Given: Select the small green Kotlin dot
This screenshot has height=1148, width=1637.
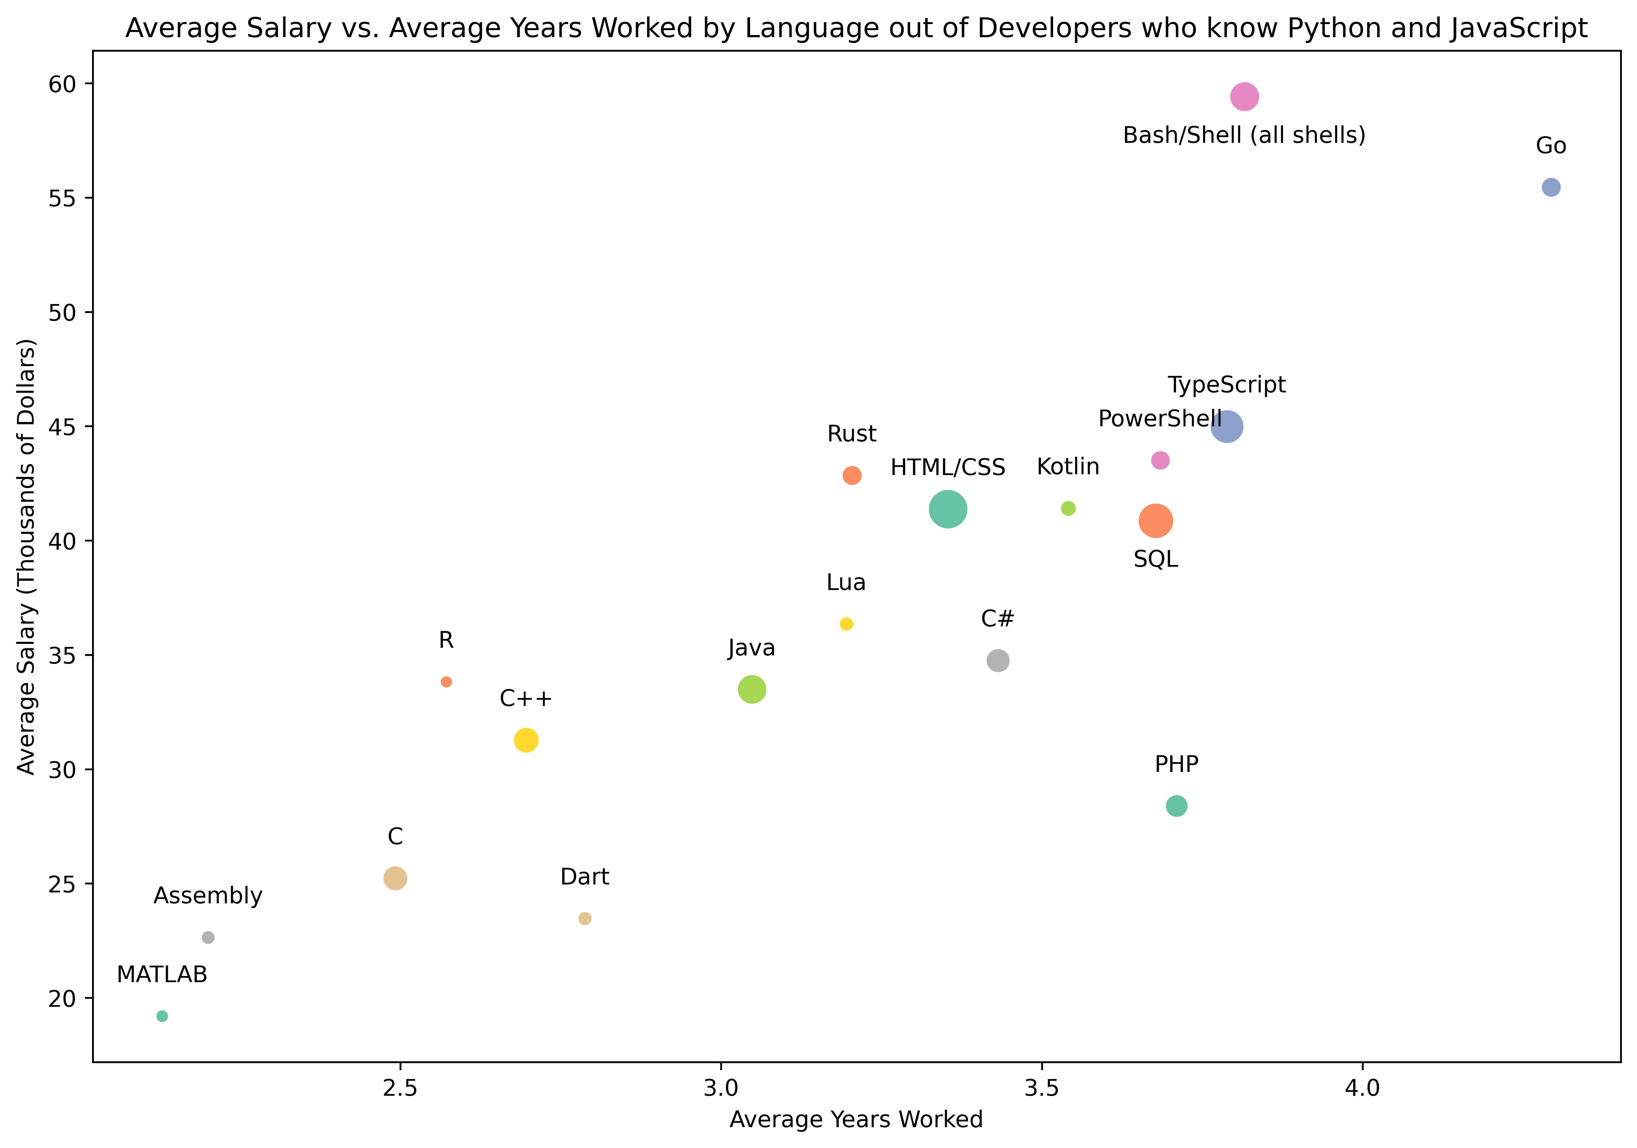Looking at the screenshot, I should [x=1068, y=508].
